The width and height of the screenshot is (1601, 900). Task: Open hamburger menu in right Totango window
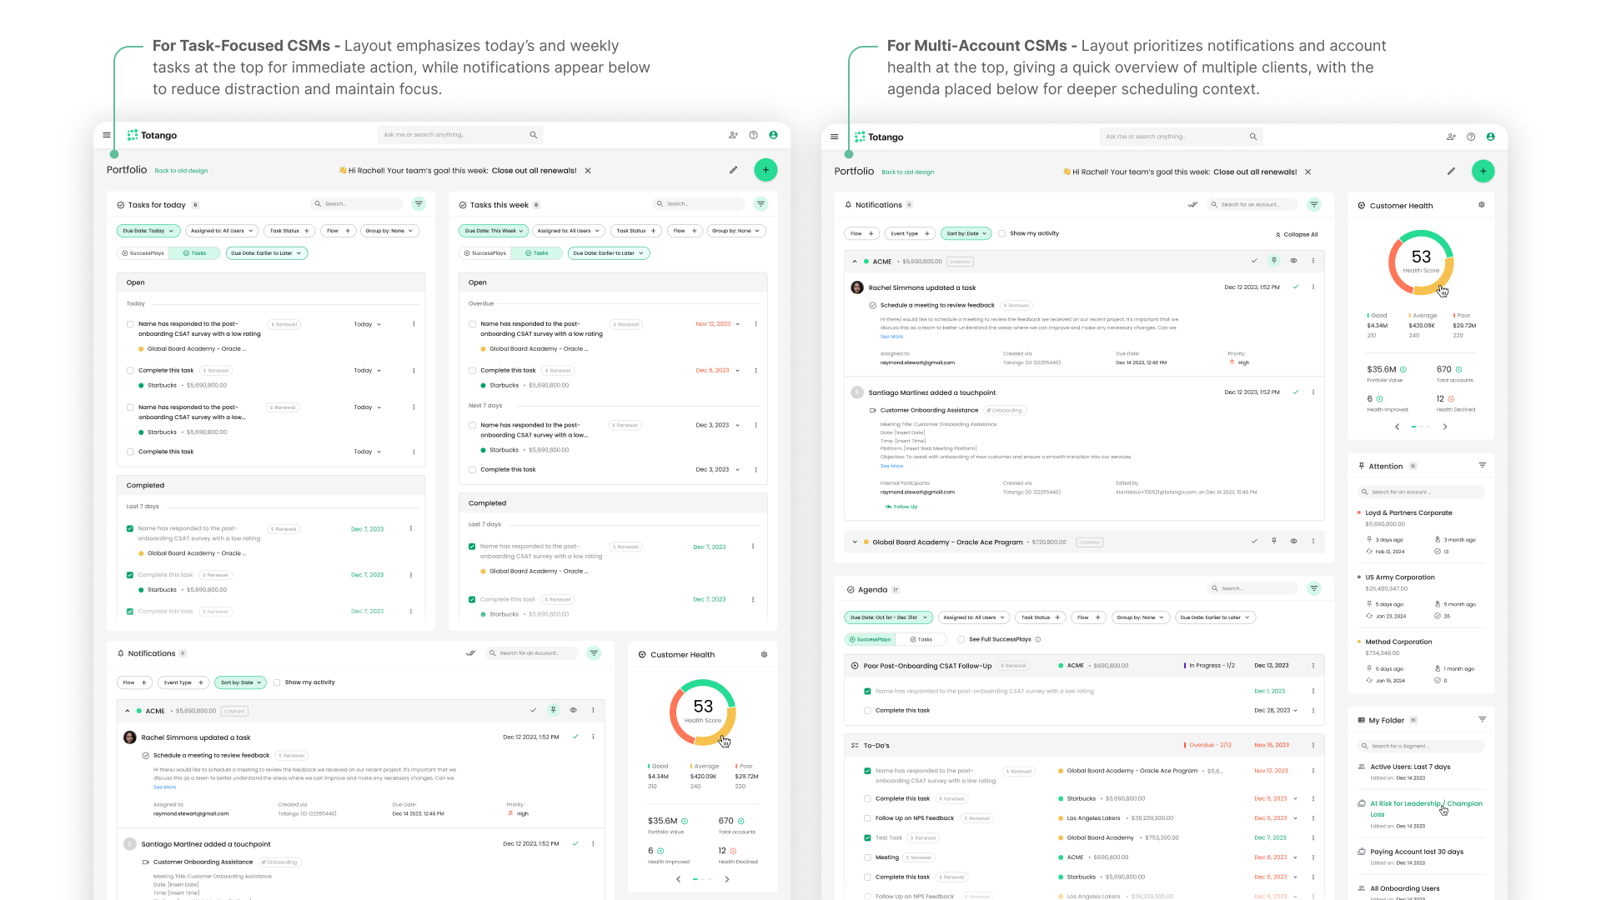(834, 137)
